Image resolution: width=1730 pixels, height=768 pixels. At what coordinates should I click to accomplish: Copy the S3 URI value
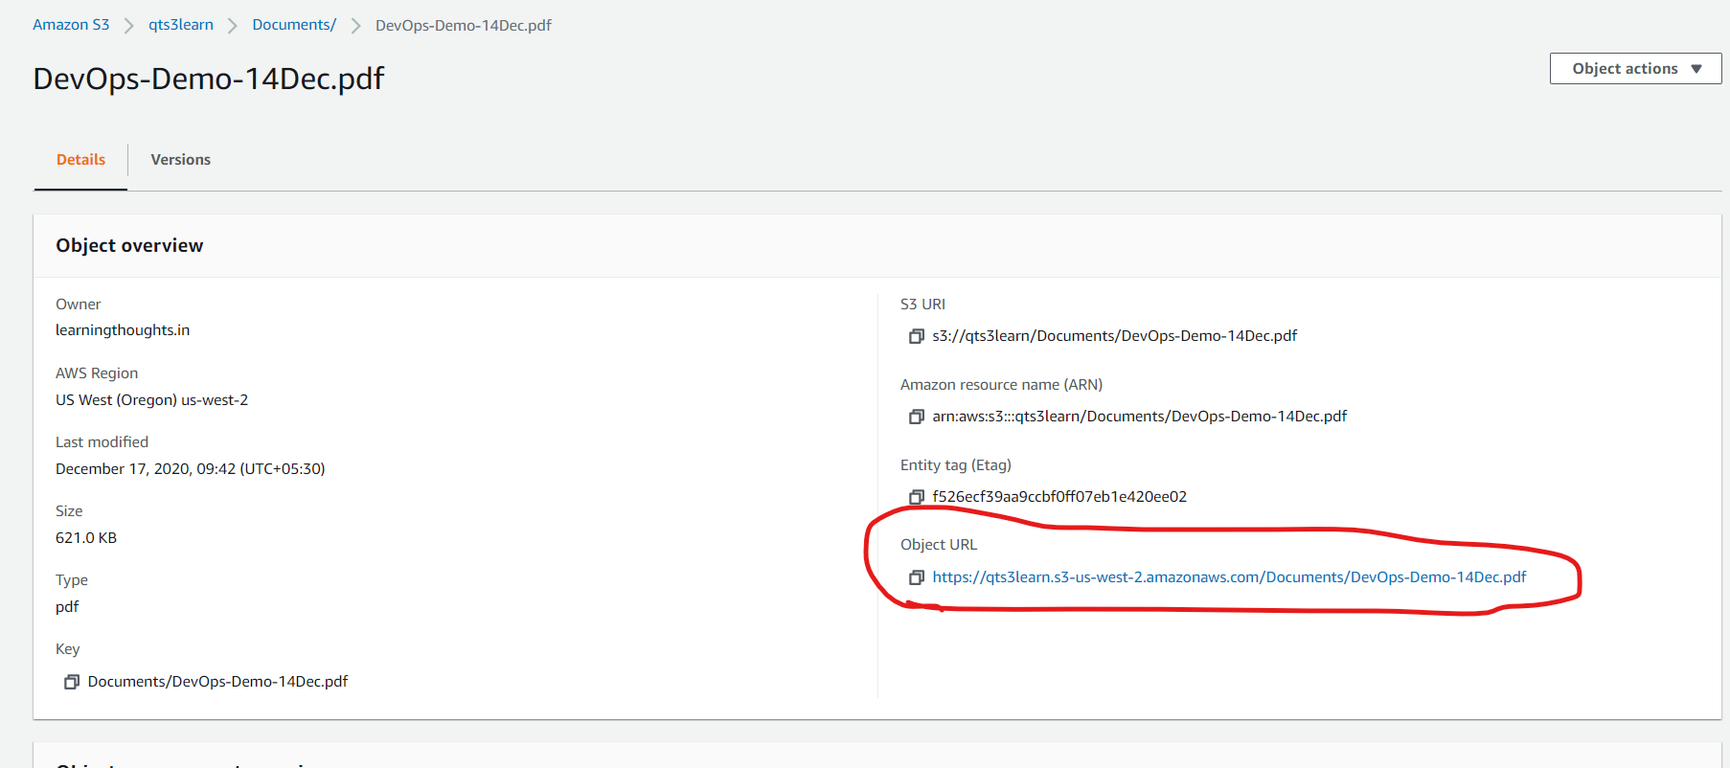point(916,336)
